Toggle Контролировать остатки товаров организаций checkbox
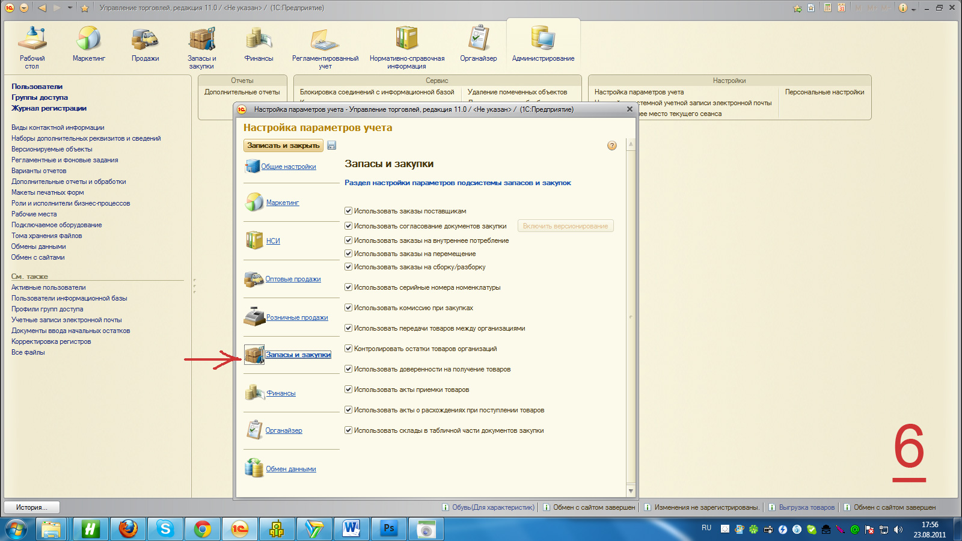 click(348, 349)
